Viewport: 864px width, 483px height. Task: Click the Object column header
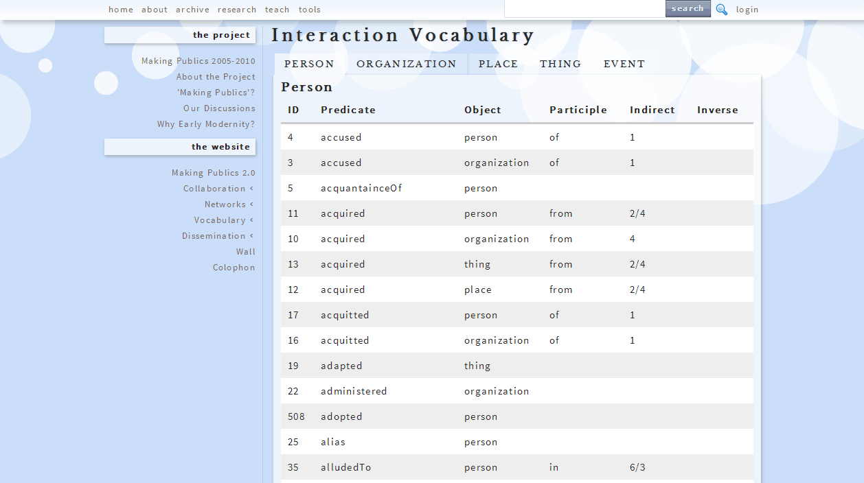pos(483,110)
